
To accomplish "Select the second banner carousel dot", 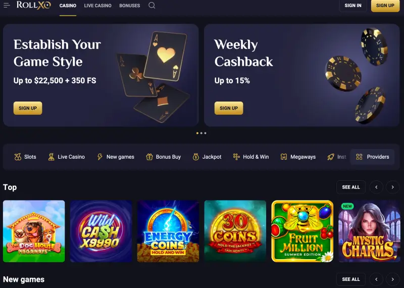I will tap(201, 133).
